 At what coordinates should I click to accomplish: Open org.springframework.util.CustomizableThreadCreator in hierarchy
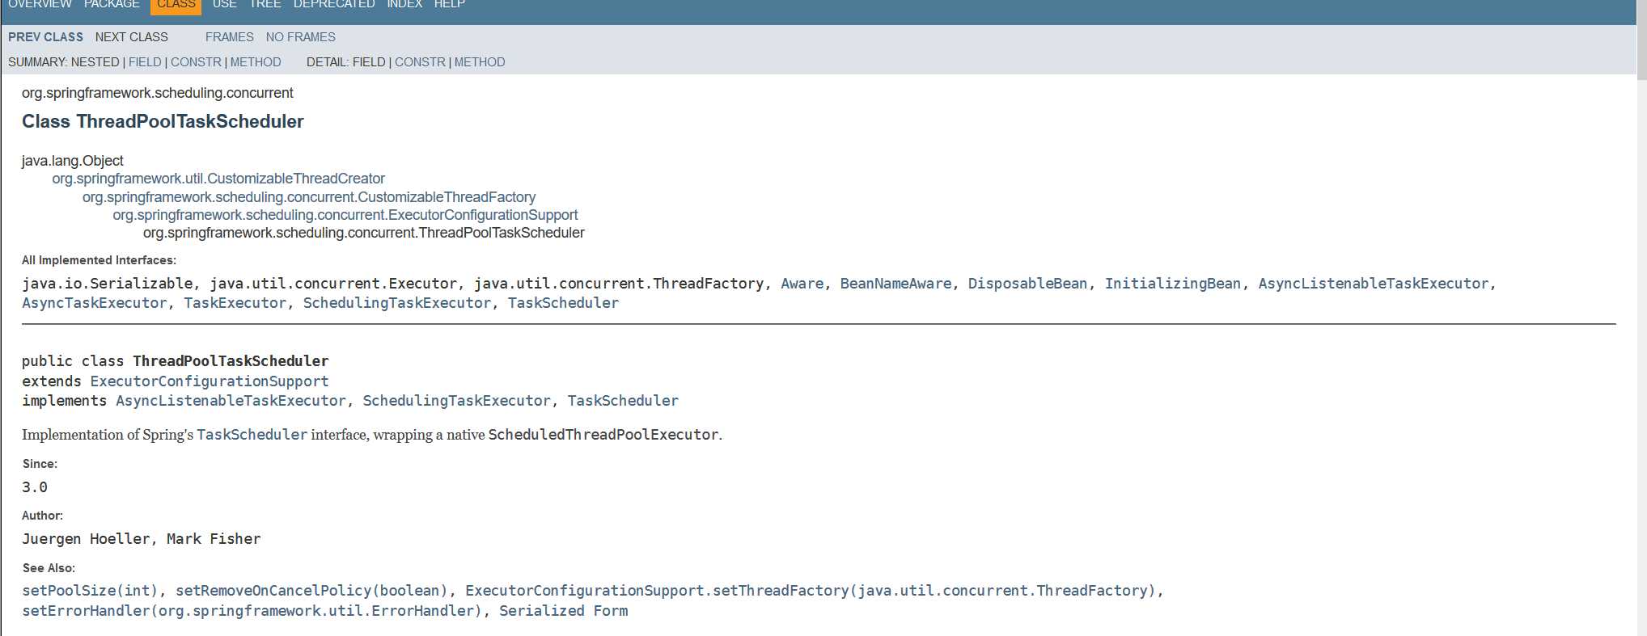218,179
